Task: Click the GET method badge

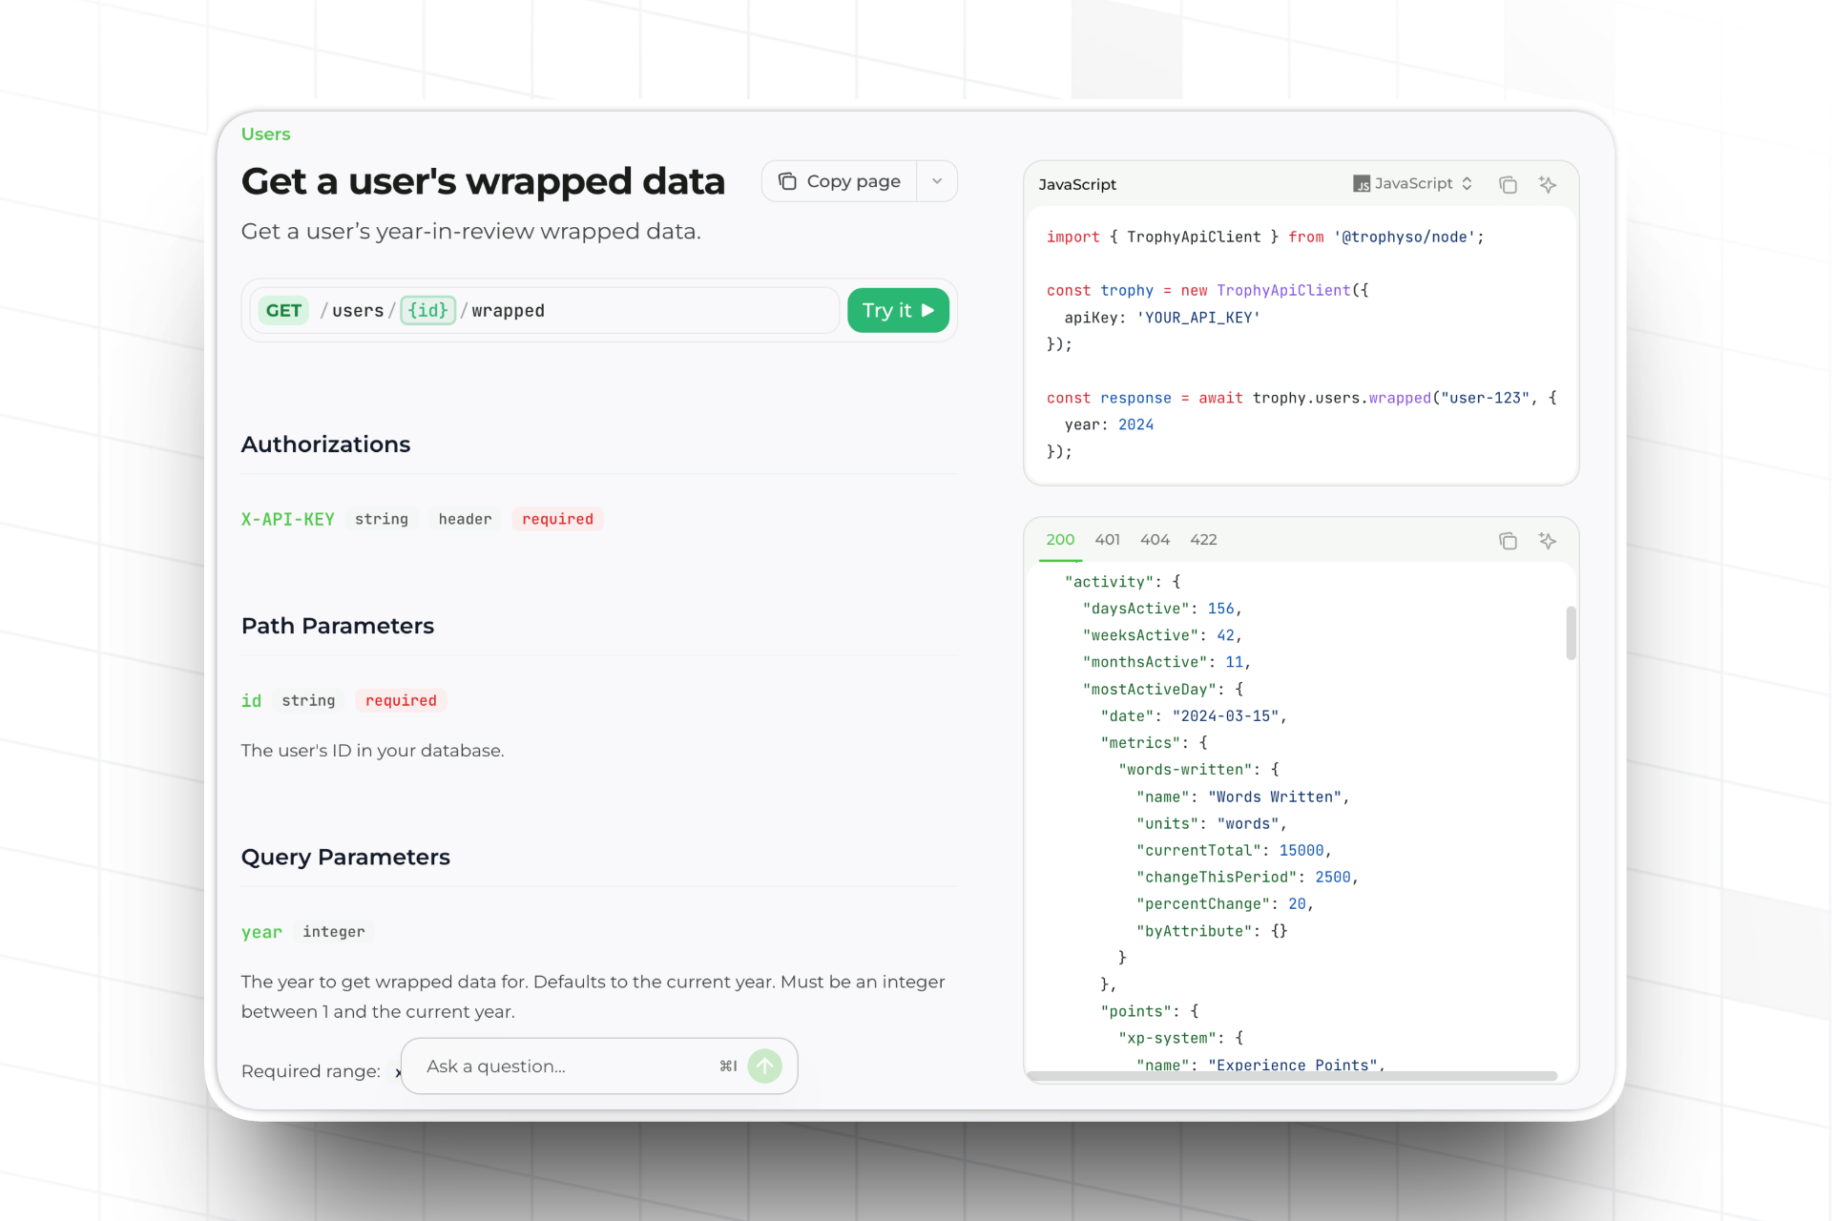Action: tap(283, 310)
